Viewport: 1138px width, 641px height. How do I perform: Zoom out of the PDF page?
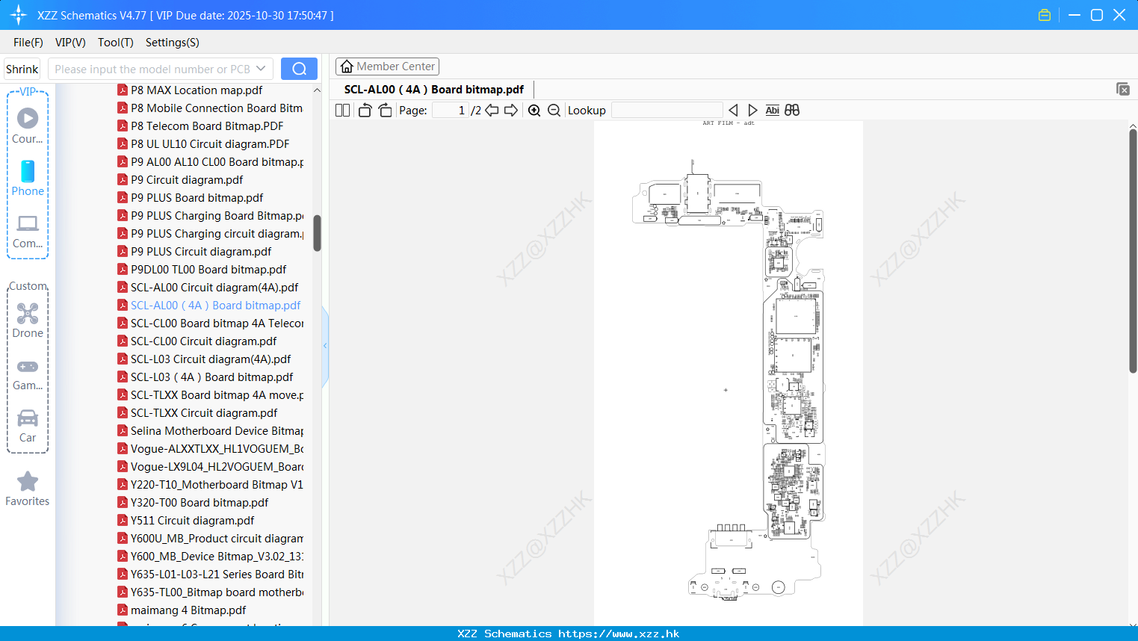pos(554,111)
